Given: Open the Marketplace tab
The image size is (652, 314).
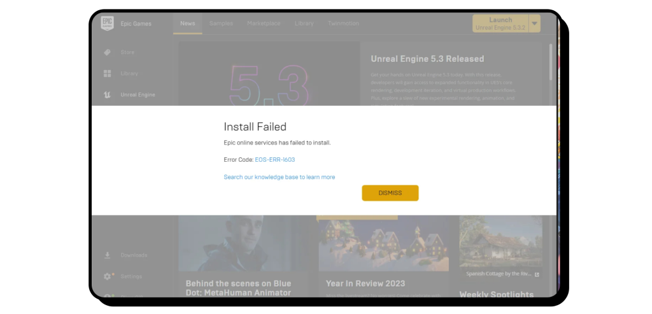Looking at the screenshot, I should coord(264,24).
